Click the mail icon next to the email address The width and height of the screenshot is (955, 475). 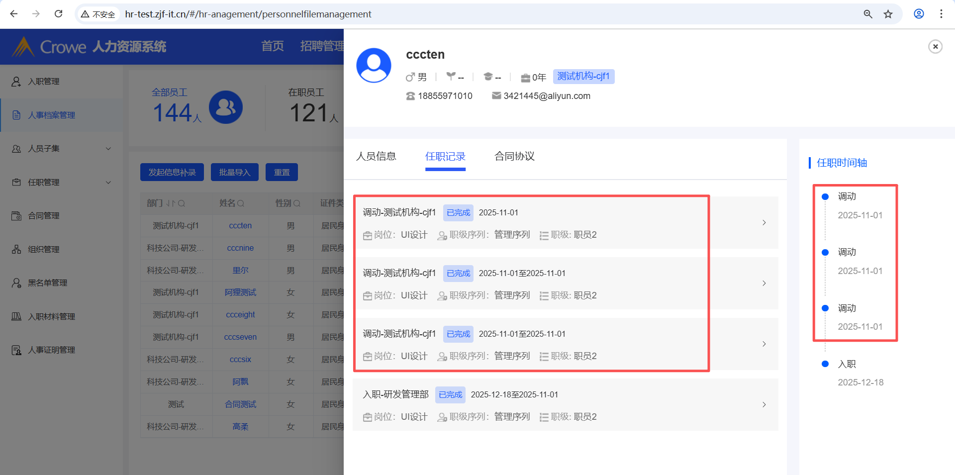[496, 95]
